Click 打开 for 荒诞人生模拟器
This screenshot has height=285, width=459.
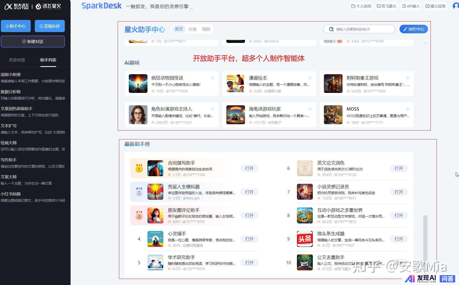[x=249, y=192]
